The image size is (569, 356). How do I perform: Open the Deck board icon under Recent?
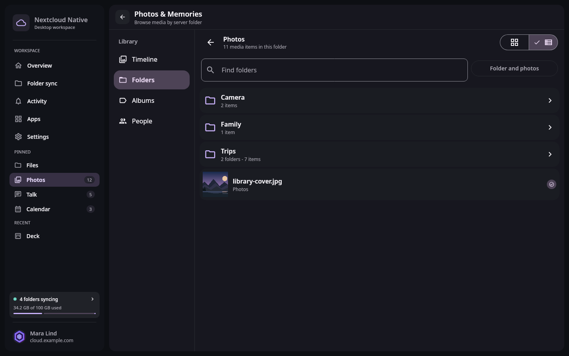(x=18, y=236)
